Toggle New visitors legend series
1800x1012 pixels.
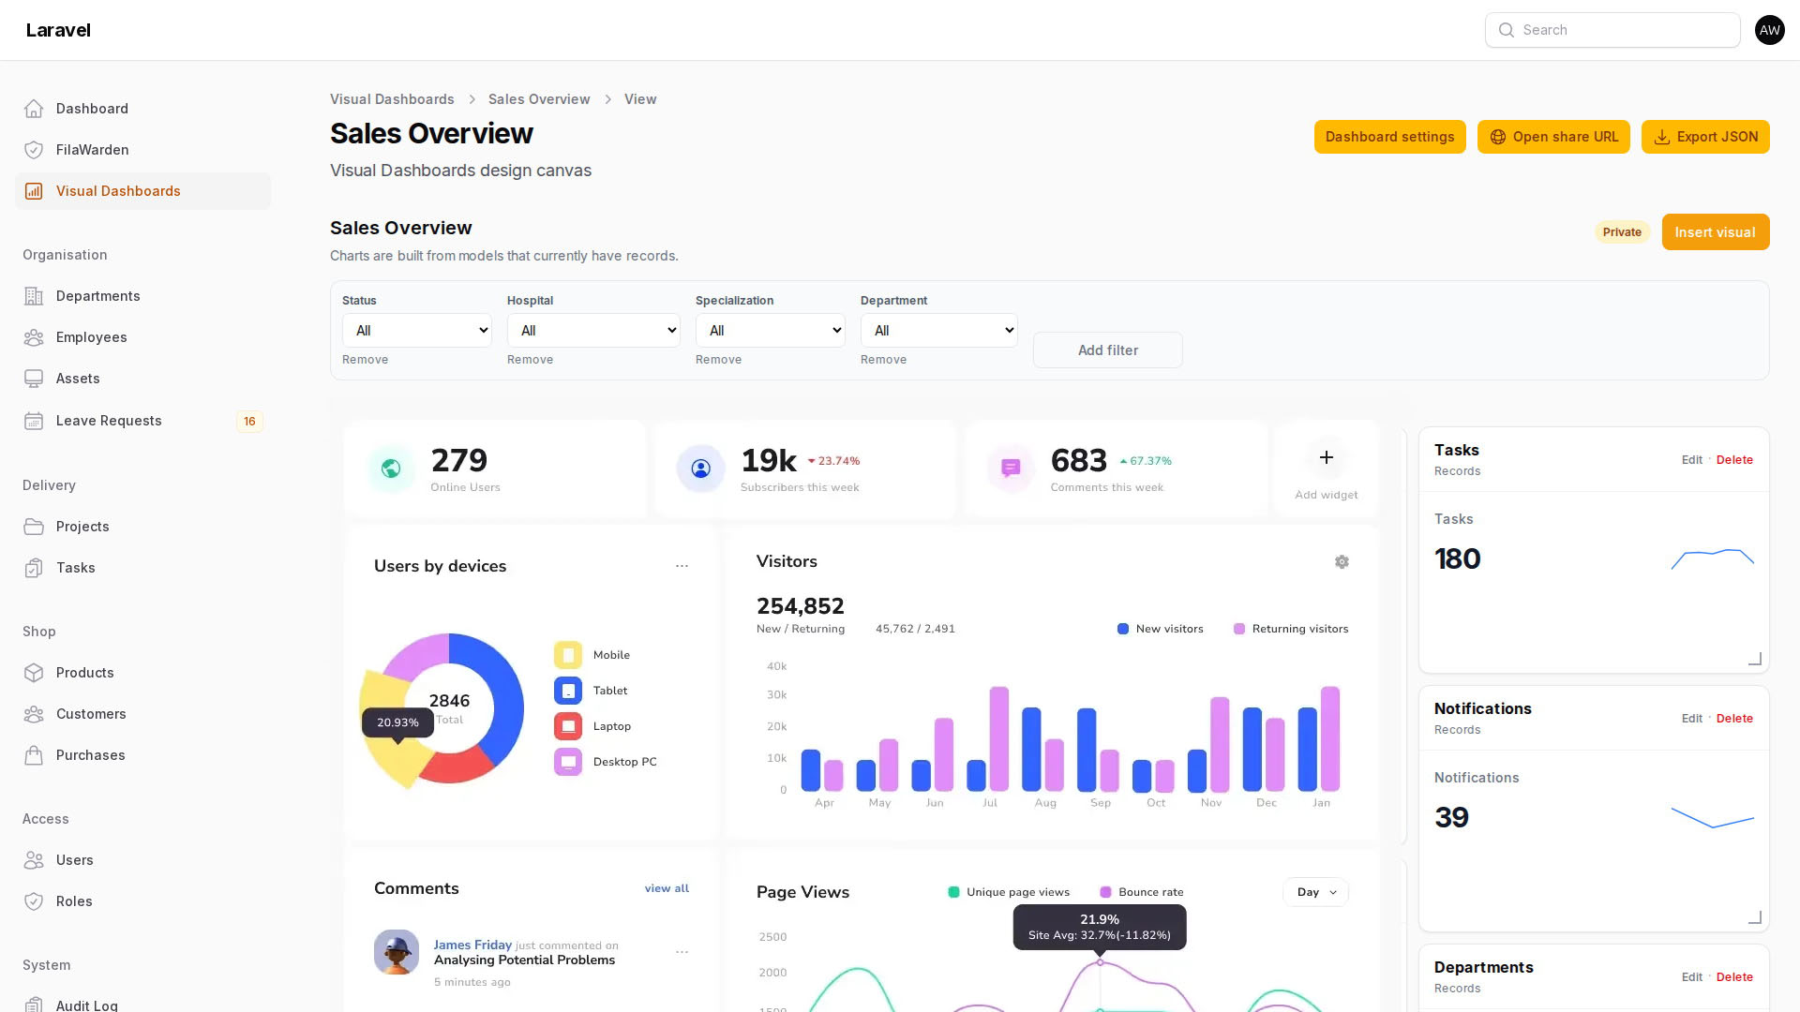(1161, 629)
